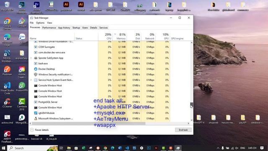Switch to the Services tab
Viewport: 268px width, 151px height.
103,28
